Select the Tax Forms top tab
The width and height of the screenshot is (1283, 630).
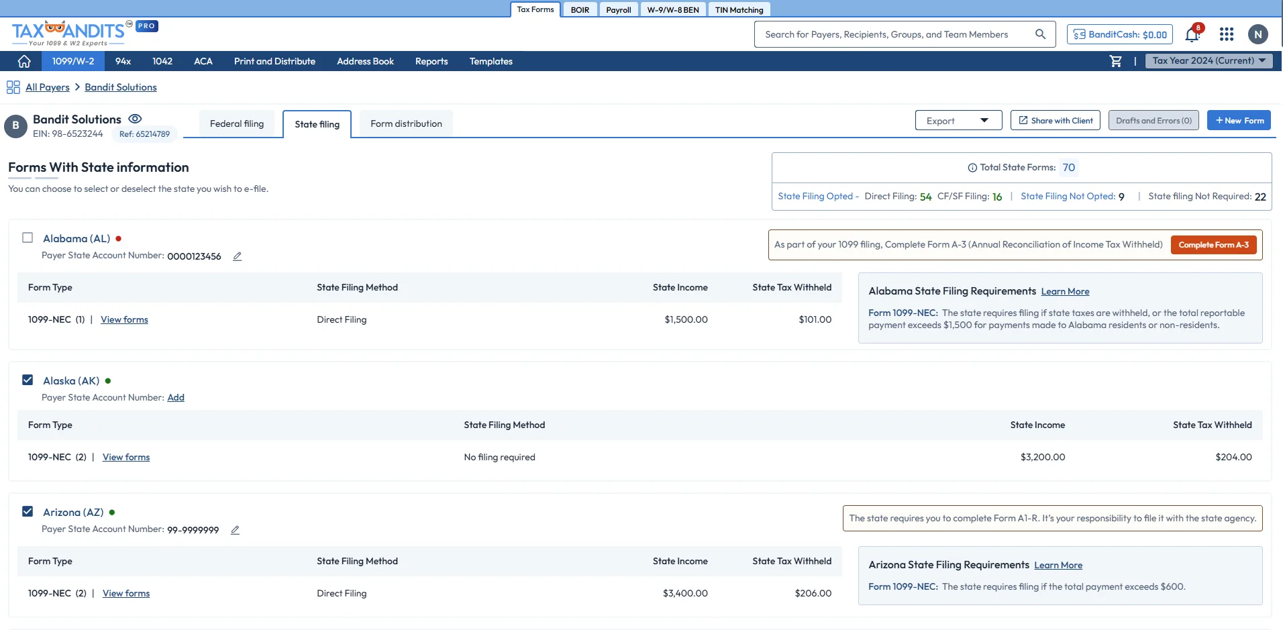[x=535, y=9]
